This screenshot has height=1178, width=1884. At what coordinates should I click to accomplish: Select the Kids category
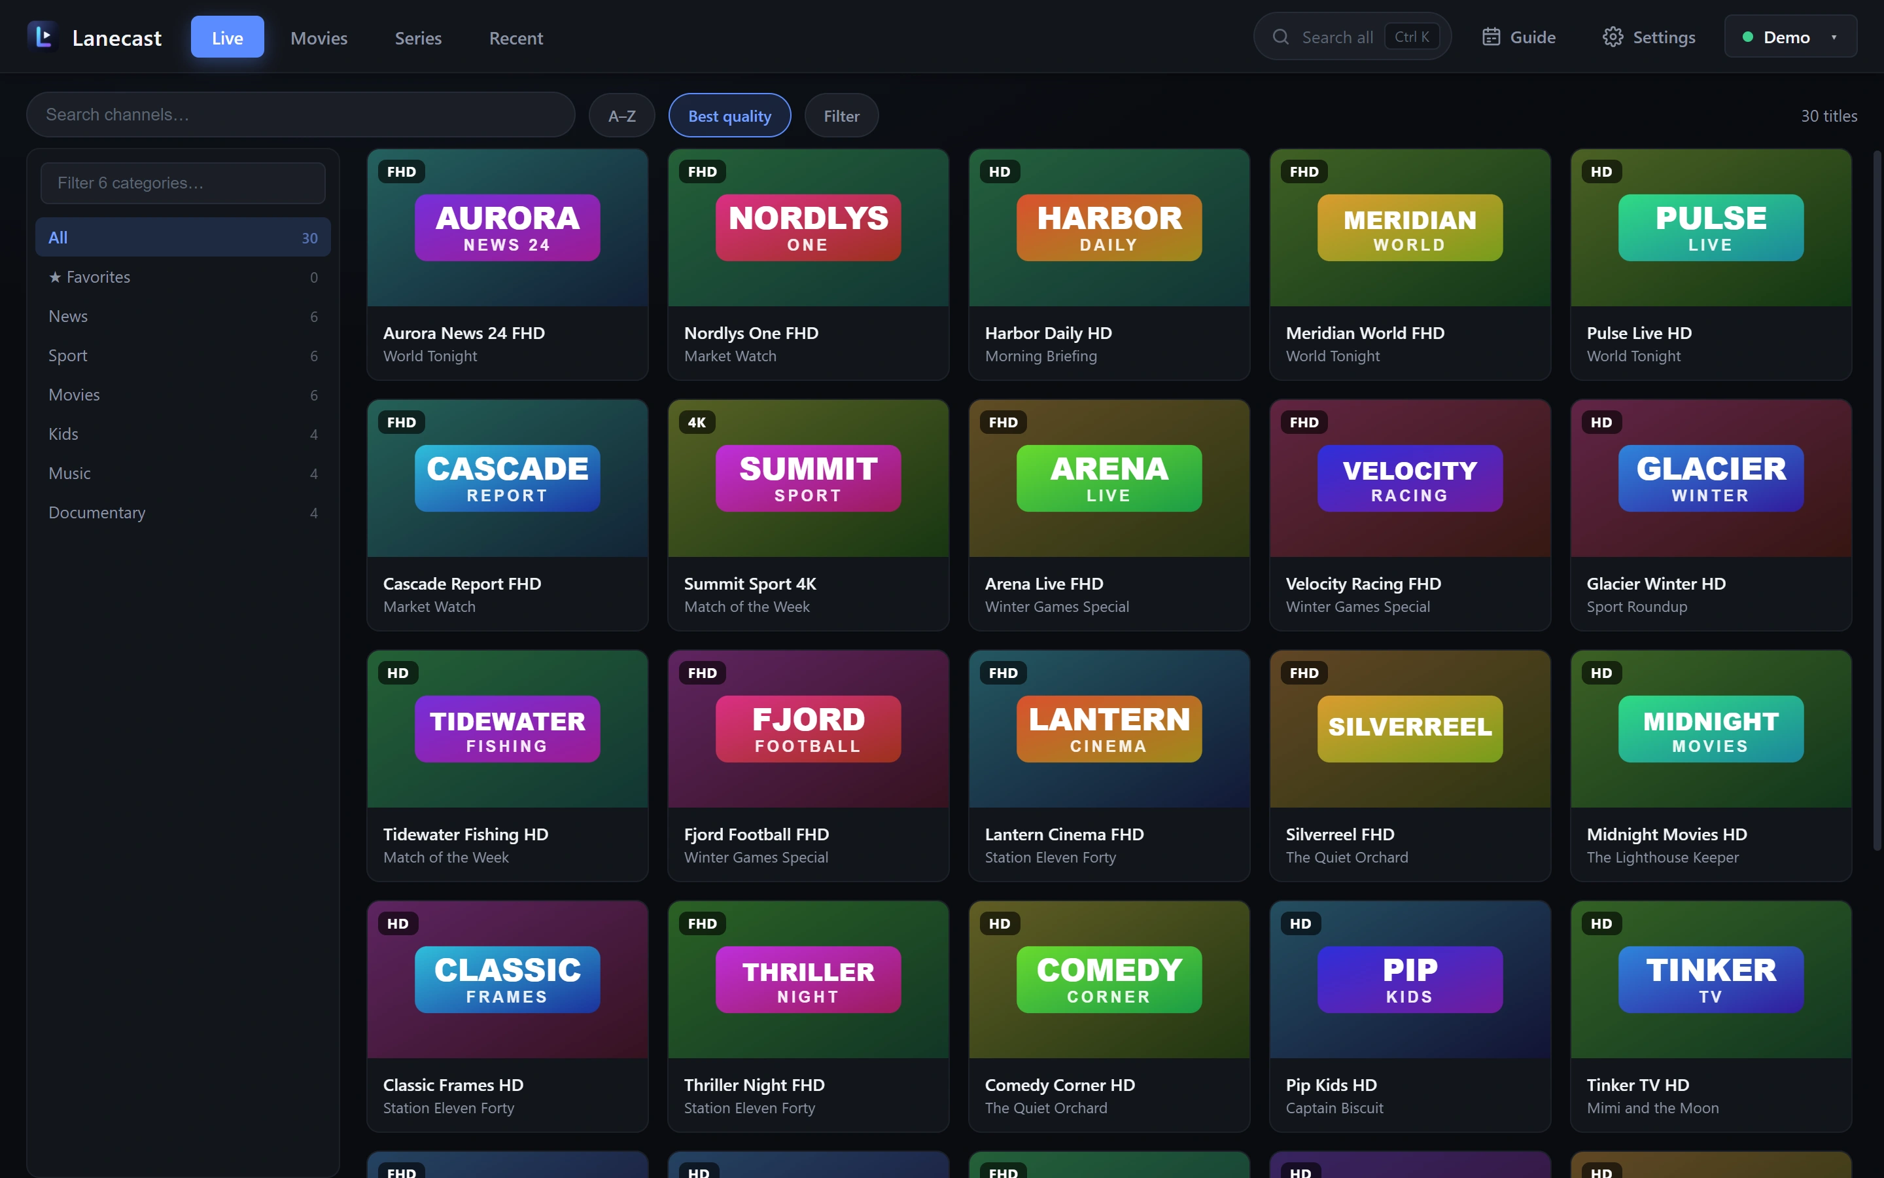183,434
